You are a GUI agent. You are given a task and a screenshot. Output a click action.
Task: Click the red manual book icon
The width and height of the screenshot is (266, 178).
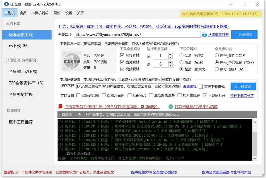[60, 107]
